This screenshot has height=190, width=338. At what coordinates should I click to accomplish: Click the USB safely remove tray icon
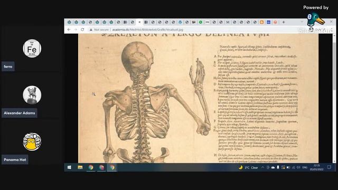pos(278,167)
